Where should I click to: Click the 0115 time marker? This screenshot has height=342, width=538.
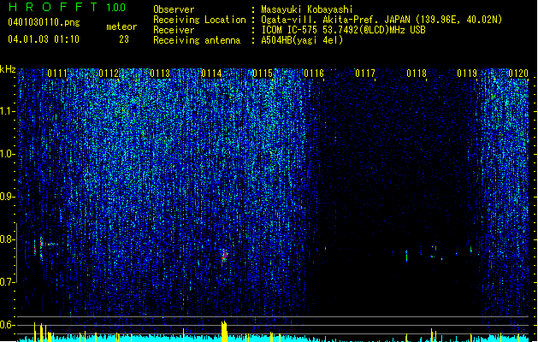pos(263,74)
